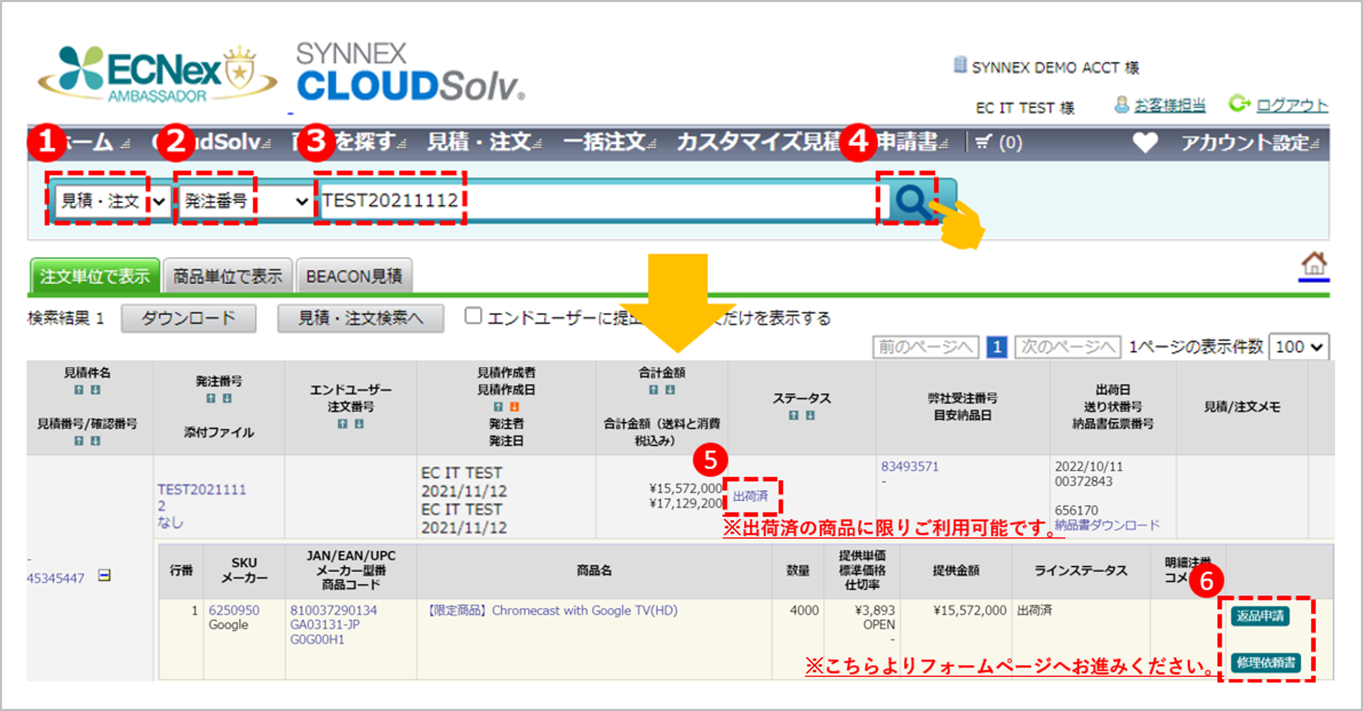
Task: Click the お客様担当 person icon
Action: pos(1121,105)
